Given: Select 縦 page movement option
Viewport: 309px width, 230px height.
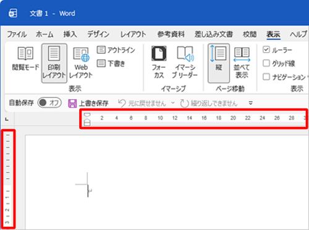Looking at the screenshot, I should [219, 63].
